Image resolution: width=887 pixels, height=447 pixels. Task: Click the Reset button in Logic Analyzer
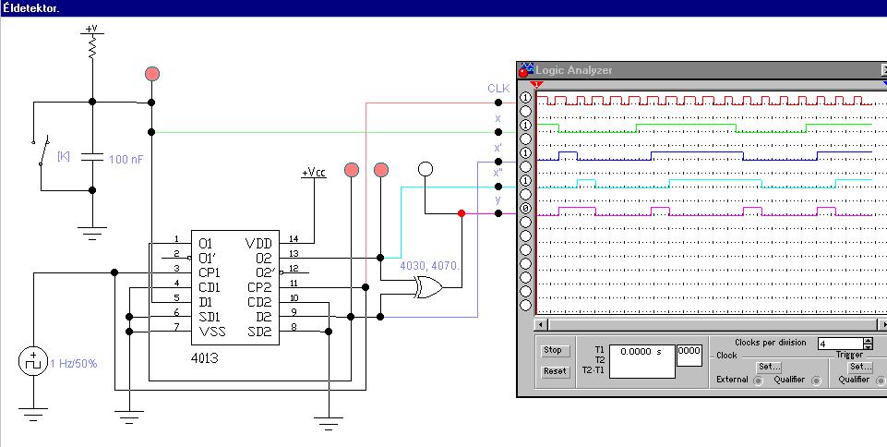(555, 372)
